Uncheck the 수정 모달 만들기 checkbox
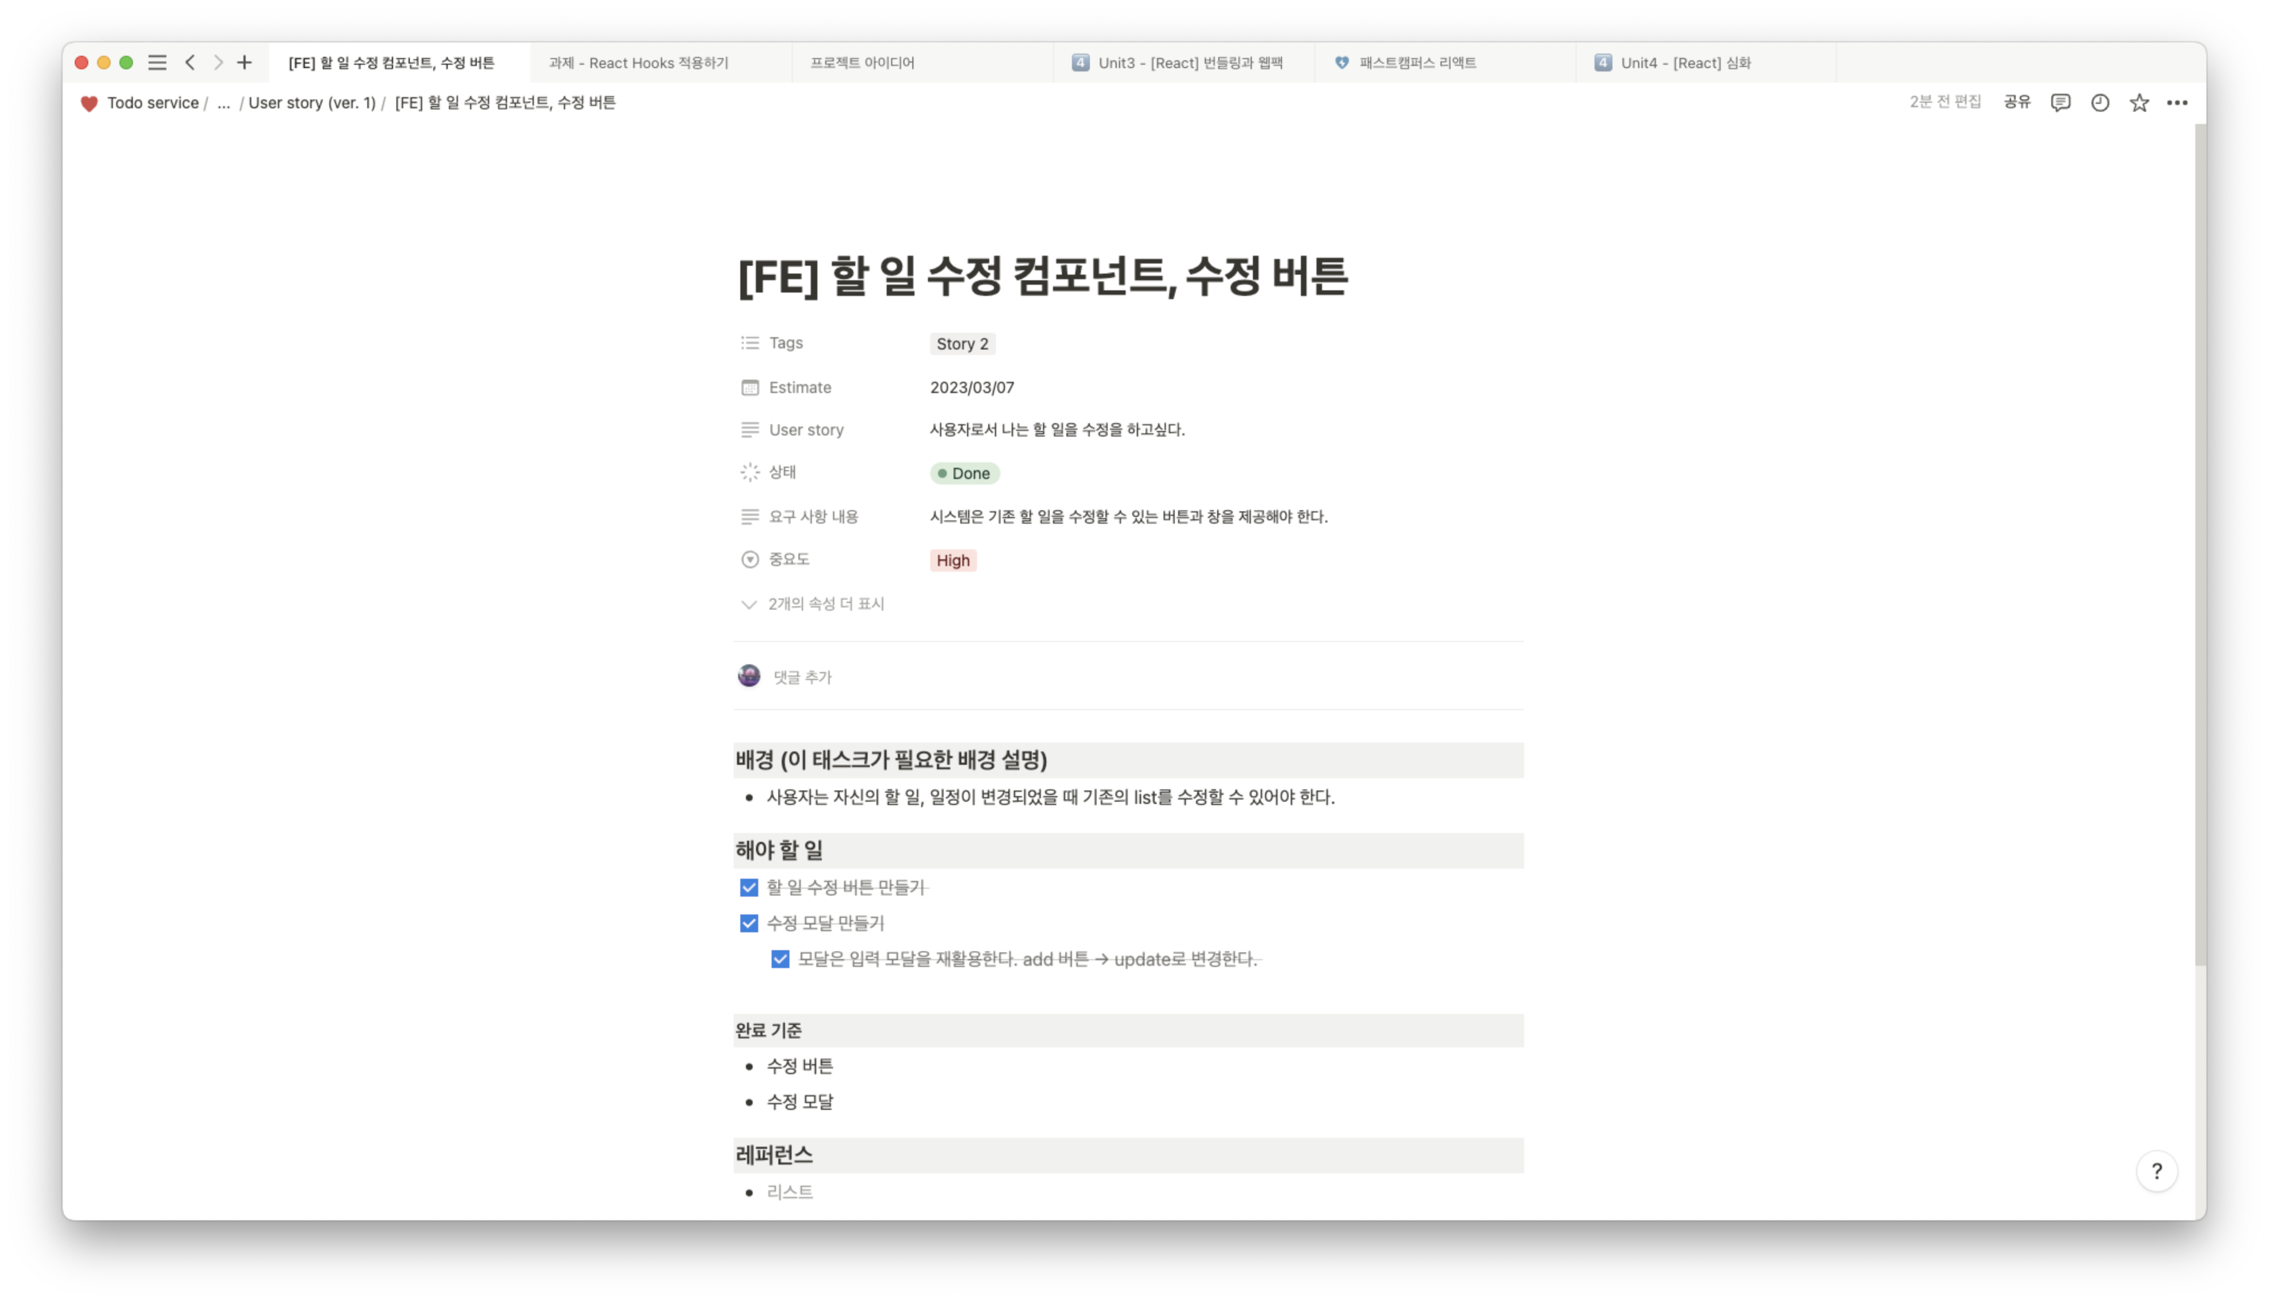This screenshot has width=2269, height=1303. tap(749, 923)
